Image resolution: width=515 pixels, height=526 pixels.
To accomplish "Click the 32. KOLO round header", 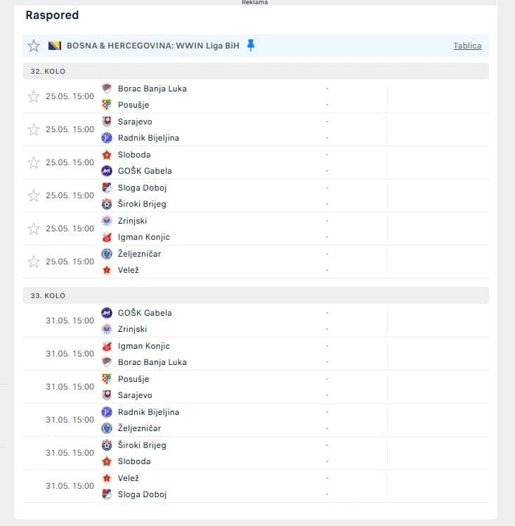I will [48, 72].
